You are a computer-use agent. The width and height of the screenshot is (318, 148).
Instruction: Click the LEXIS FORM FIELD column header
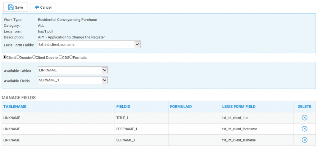point(239,107)
